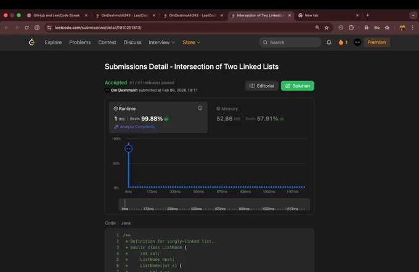Click the Accepted status text
This screenshot has height=272, width=419.
point(116,82)
